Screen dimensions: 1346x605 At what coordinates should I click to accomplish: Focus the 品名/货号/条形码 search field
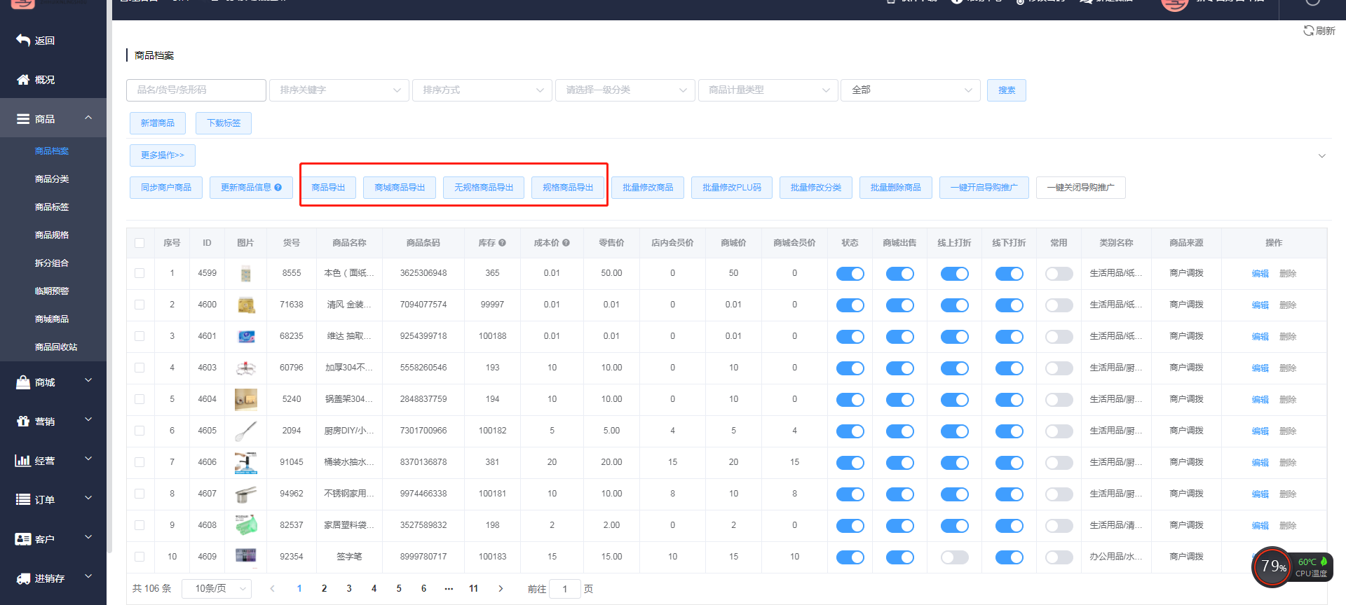196,90
